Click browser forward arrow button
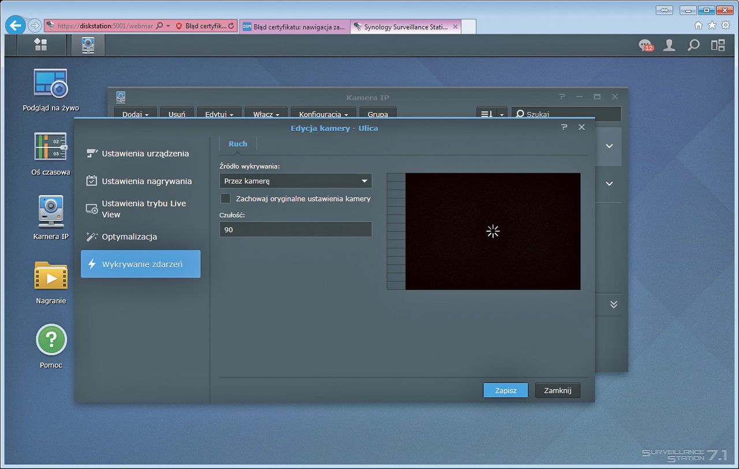The height and width of the screenshot is (469, 739). 35,25
